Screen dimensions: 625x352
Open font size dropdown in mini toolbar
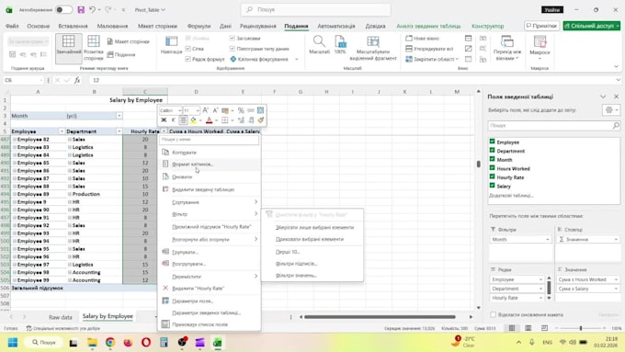coord(198,110)
